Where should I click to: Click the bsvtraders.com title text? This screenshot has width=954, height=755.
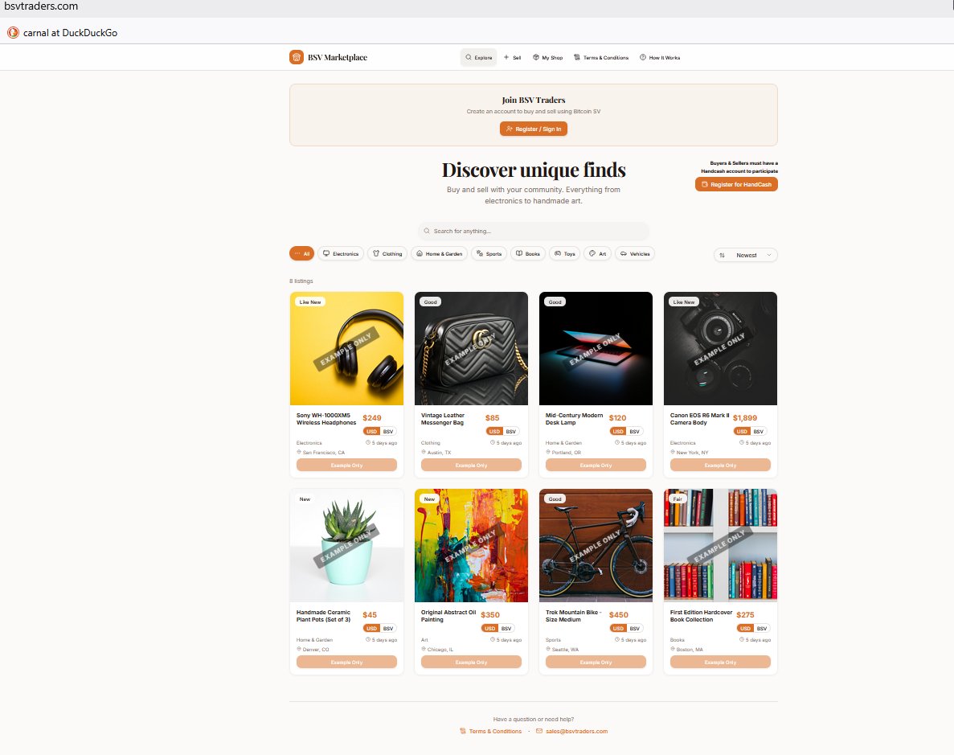[x=41, y=6]
